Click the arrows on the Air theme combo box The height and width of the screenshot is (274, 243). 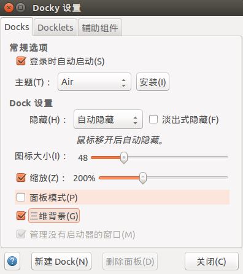pyautogui.click(x=123, y=82)
